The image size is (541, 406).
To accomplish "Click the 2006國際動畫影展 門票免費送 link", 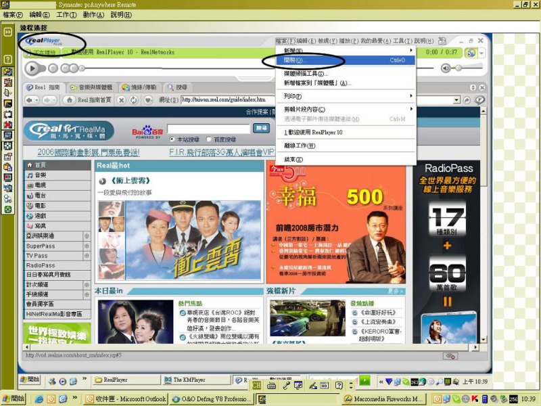I will [89, 152].
